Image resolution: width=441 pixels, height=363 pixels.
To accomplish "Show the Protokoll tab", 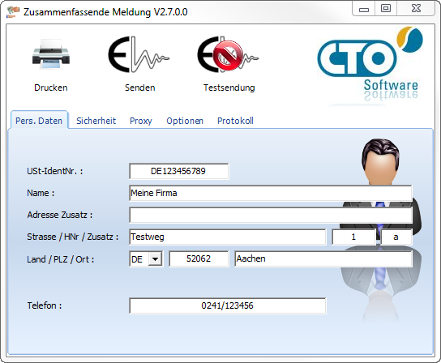I will [x=235, y=121].
